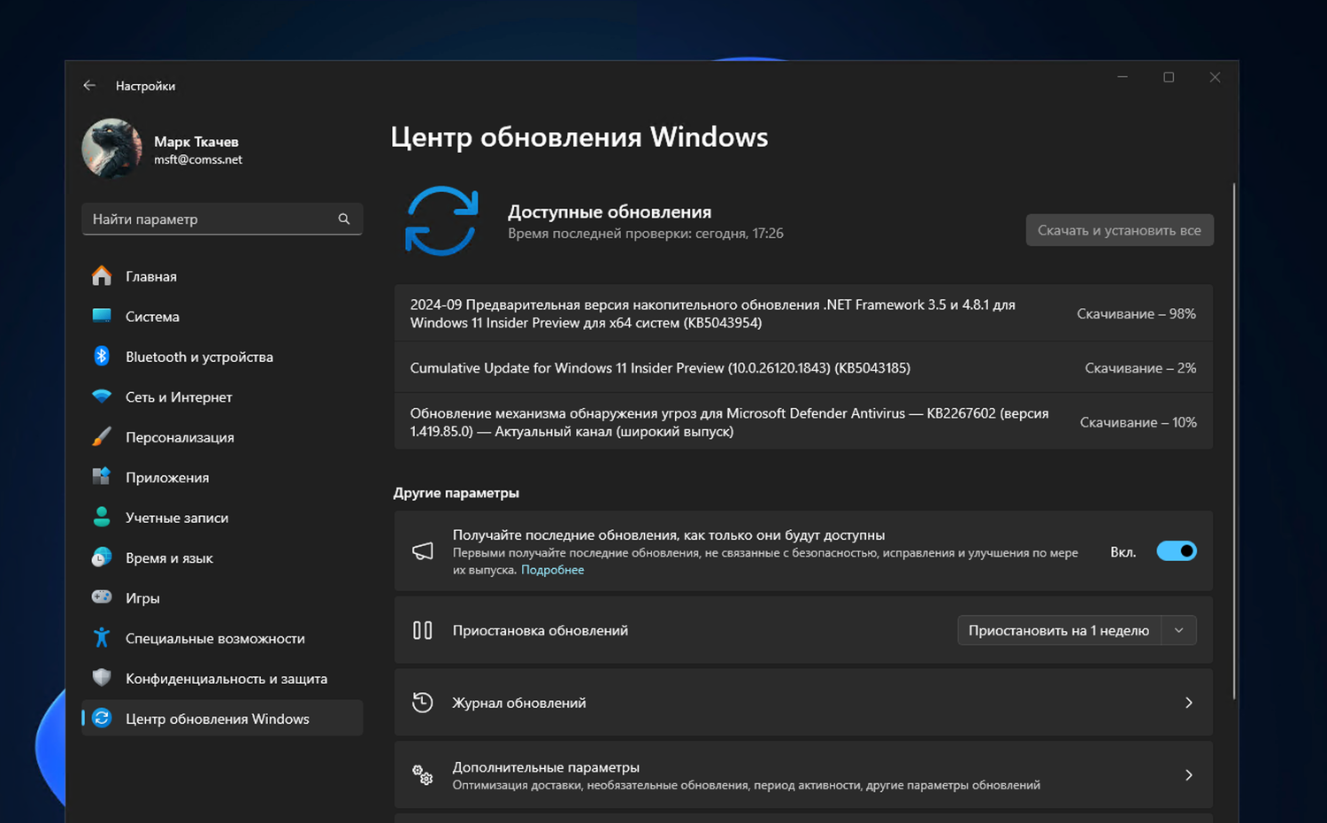This screenshot has height=823, width=1327.
Task: Click the Журнал обновлений history icon
Action: 423,703
